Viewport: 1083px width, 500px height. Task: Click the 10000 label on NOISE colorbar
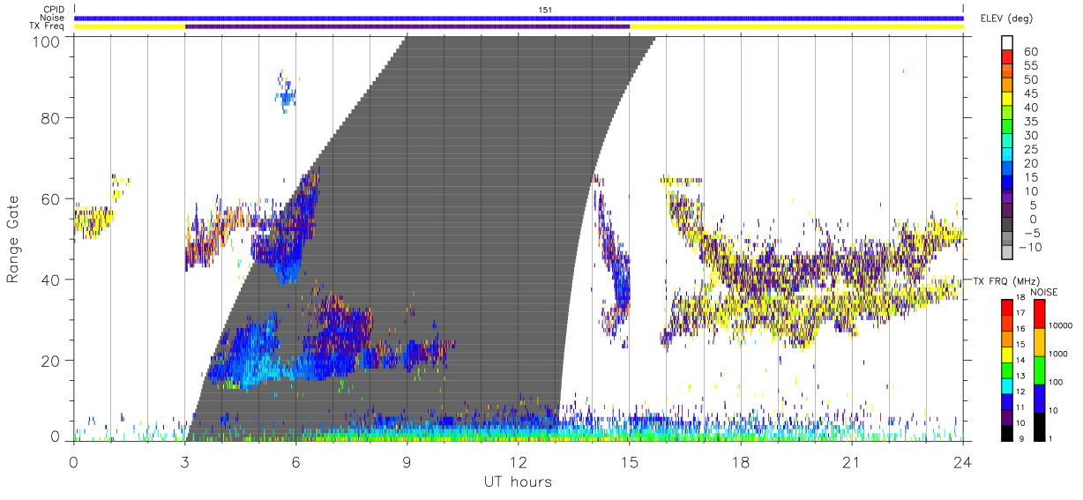[1061, 325]
